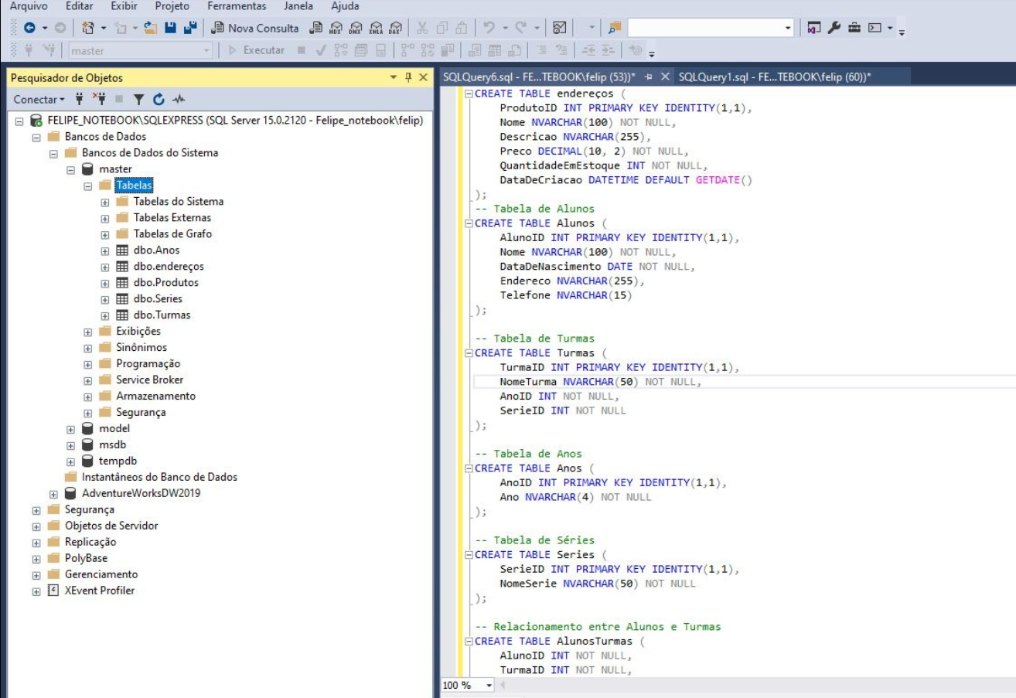Screen dimensions: 1016x698
Task: Click the Disconnect plug icon in Object Explorer
Action: 99,100
